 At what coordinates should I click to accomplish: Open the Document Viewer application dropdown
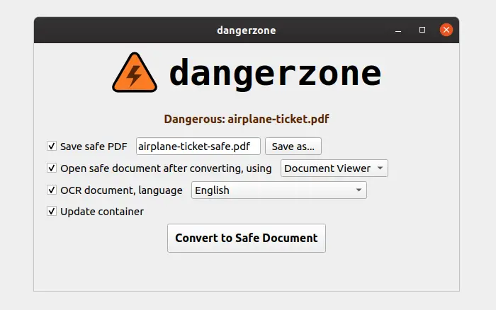pyautogui.click(x=334, y=168)
